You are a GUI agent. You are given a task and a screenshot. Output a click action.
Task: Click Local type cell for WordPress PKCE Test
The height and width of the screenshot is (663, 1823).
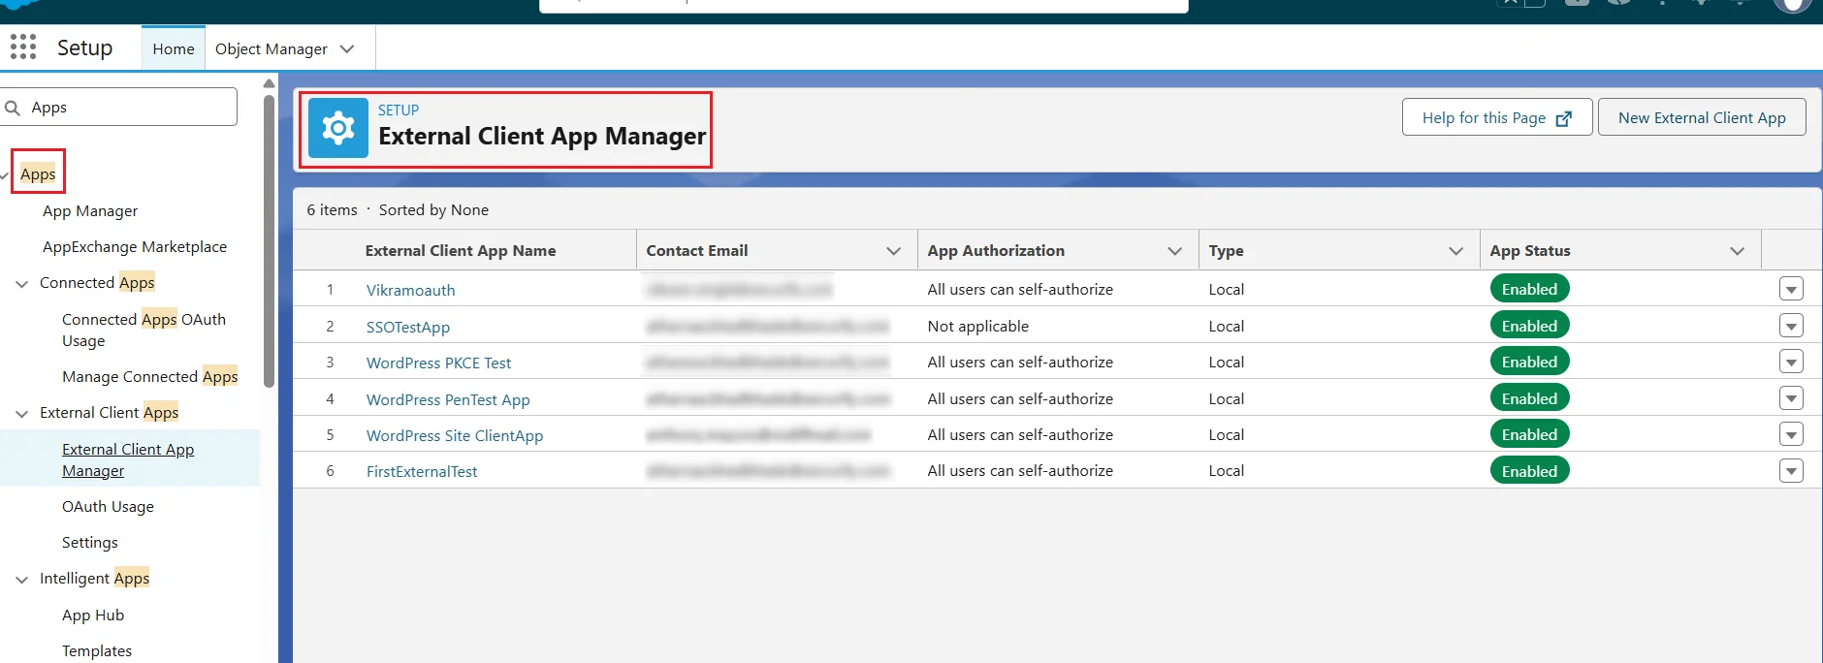[1226, 362]
